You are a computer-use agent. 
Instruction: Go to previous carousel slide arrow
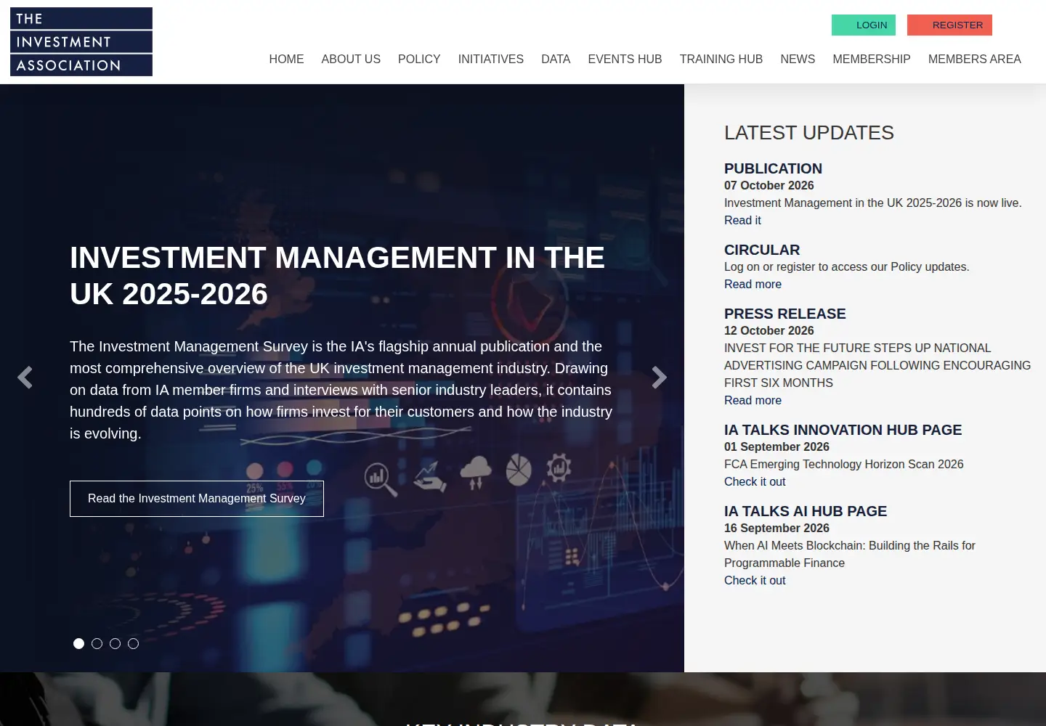click(25, 378)
